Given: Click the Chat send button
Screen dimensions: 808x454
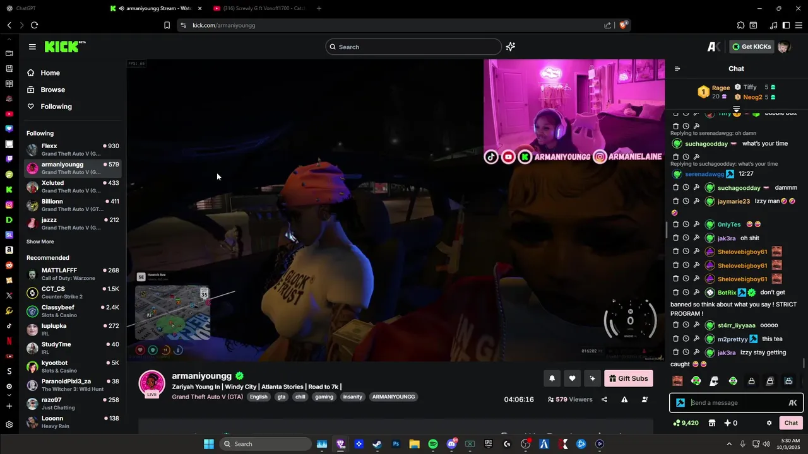Looking at the screenshot, I should (791, 423).
